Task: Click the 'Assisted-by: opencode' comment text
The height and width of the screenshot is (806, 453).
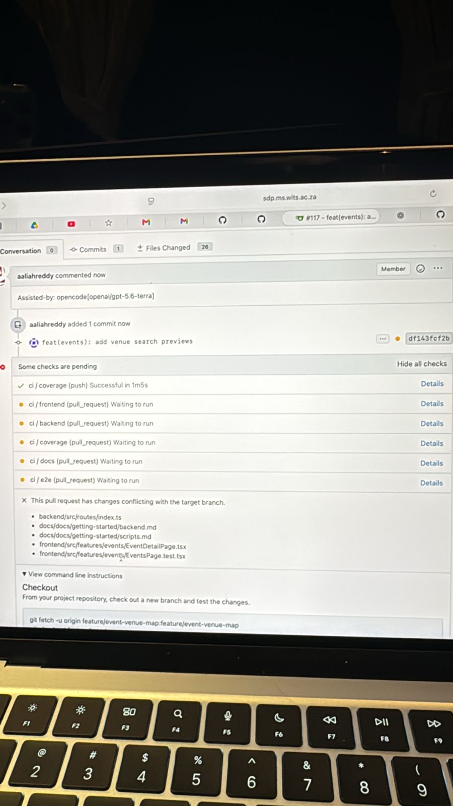Action: 86,297
